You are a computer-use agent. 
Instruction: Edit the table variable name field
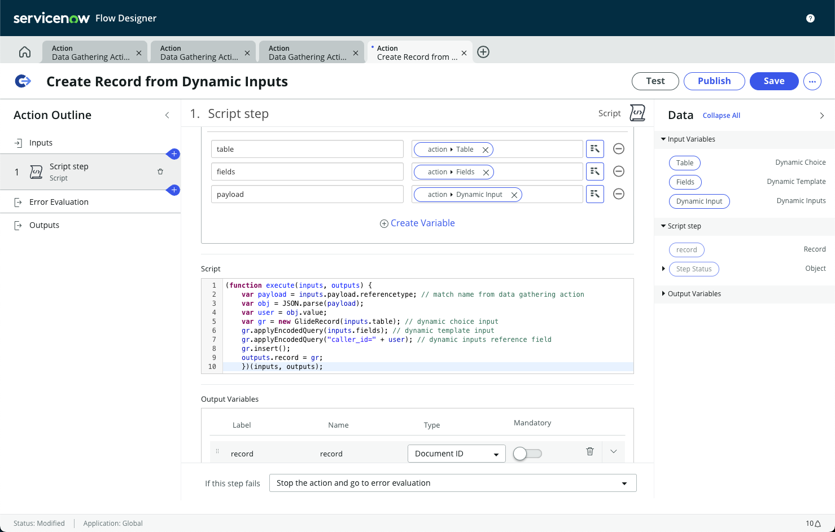[307, 149]
